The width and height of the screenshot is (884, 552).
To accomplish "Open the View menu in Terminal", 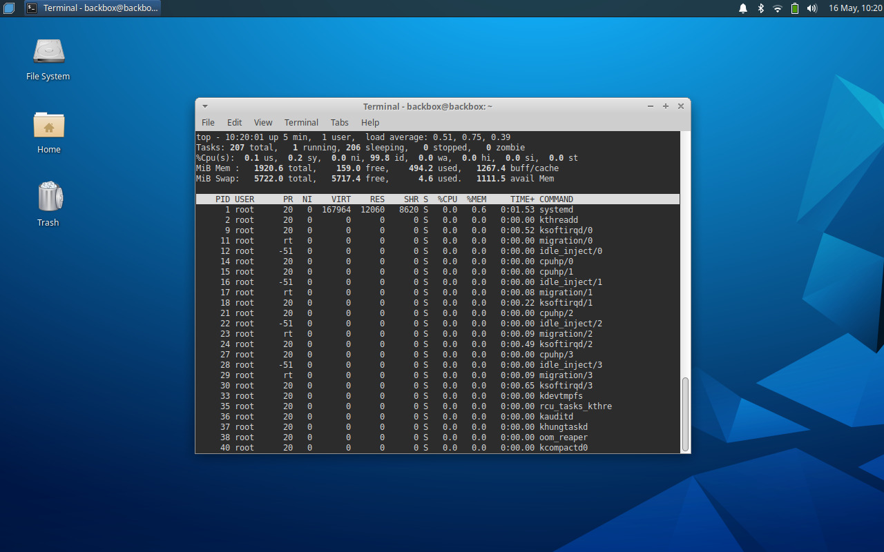I will 263,122.
